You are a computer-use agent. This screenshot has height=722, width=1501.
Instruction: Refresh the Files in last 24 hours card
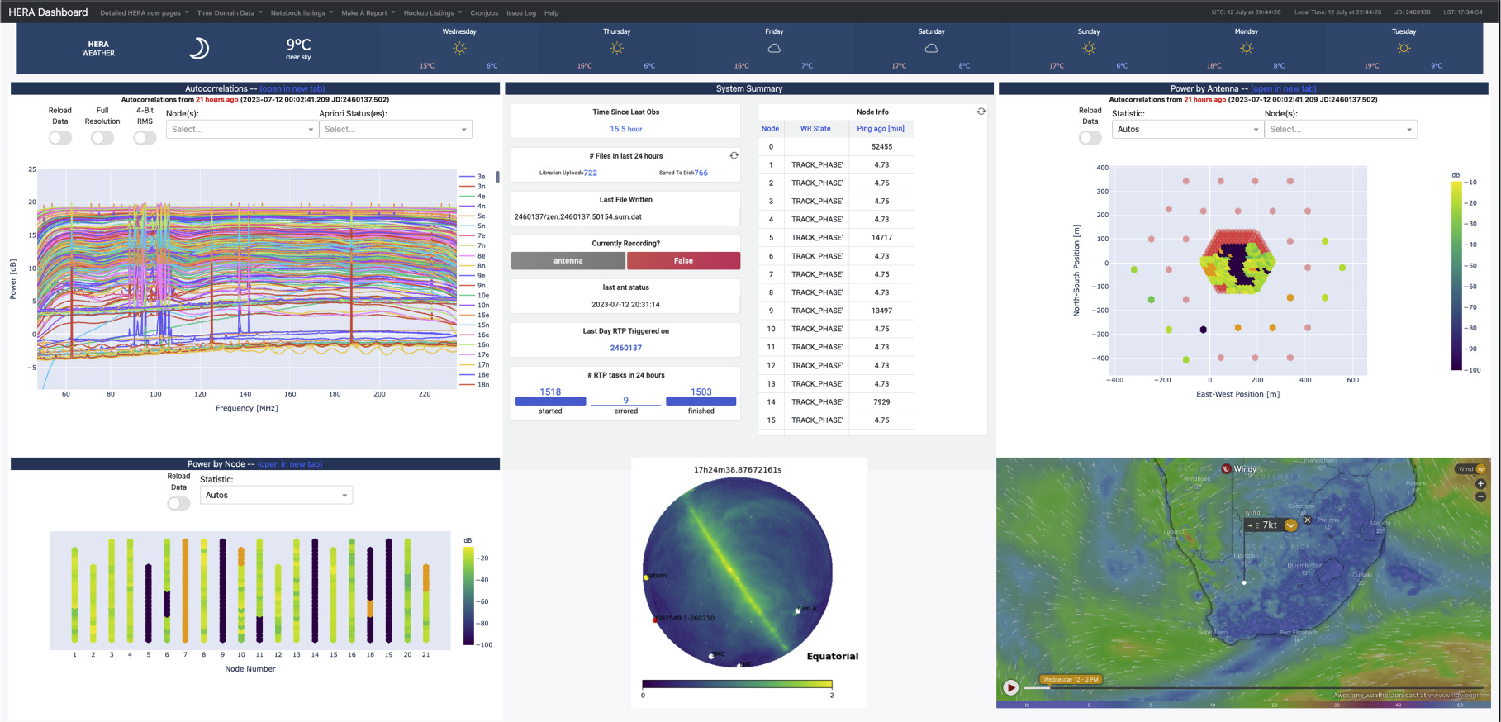click(734, 155)
